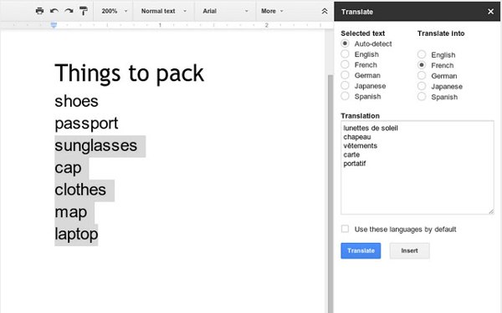Viewport: 502px width, 313px height.
Task: Click the Insert button
Action: tap(409, 250)
